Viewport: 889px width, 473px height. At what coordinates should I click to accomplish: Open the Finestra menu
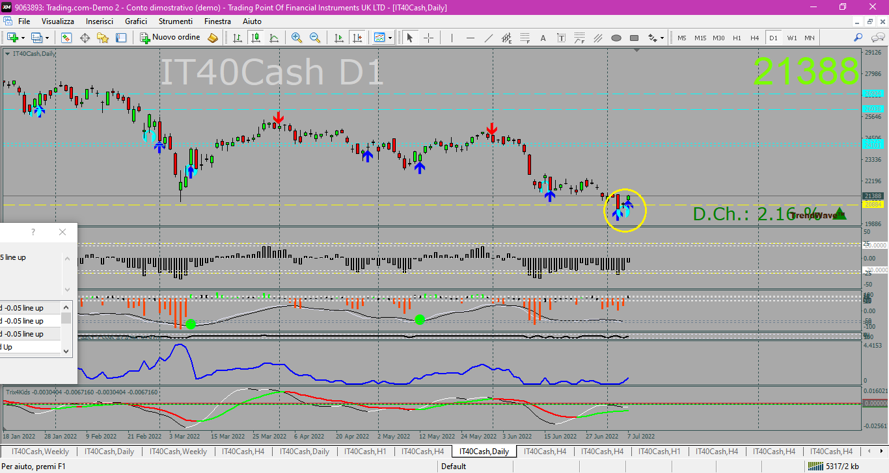tap(217, 21)
